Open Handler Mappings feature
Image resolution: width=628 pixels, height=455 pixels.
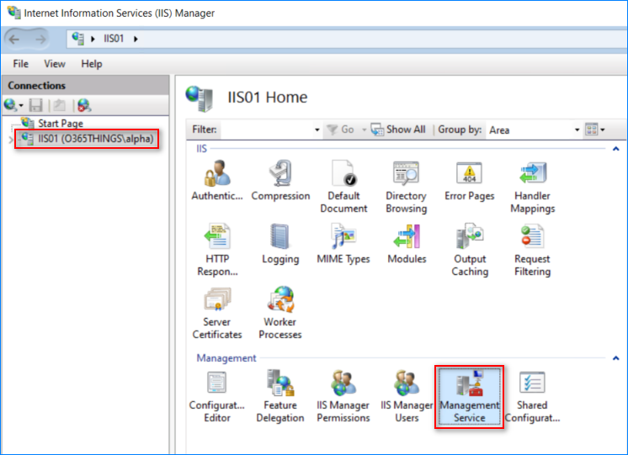tap(532, 187)
